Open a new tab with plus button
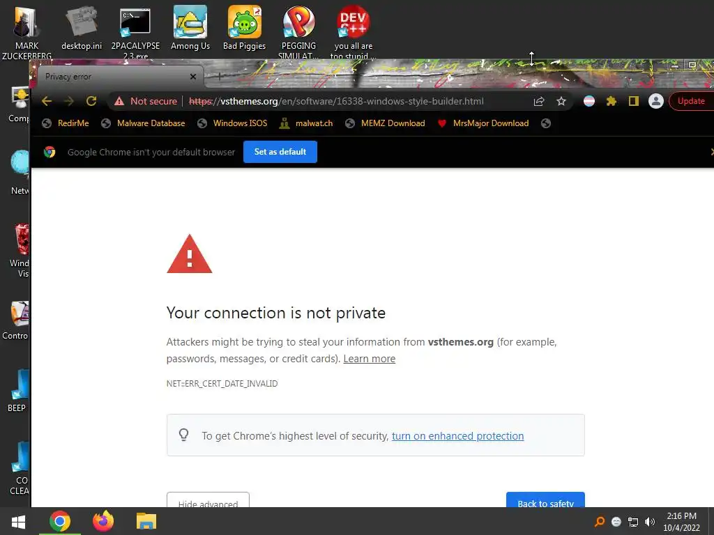 pyautogui.click(x=219, y=77)
